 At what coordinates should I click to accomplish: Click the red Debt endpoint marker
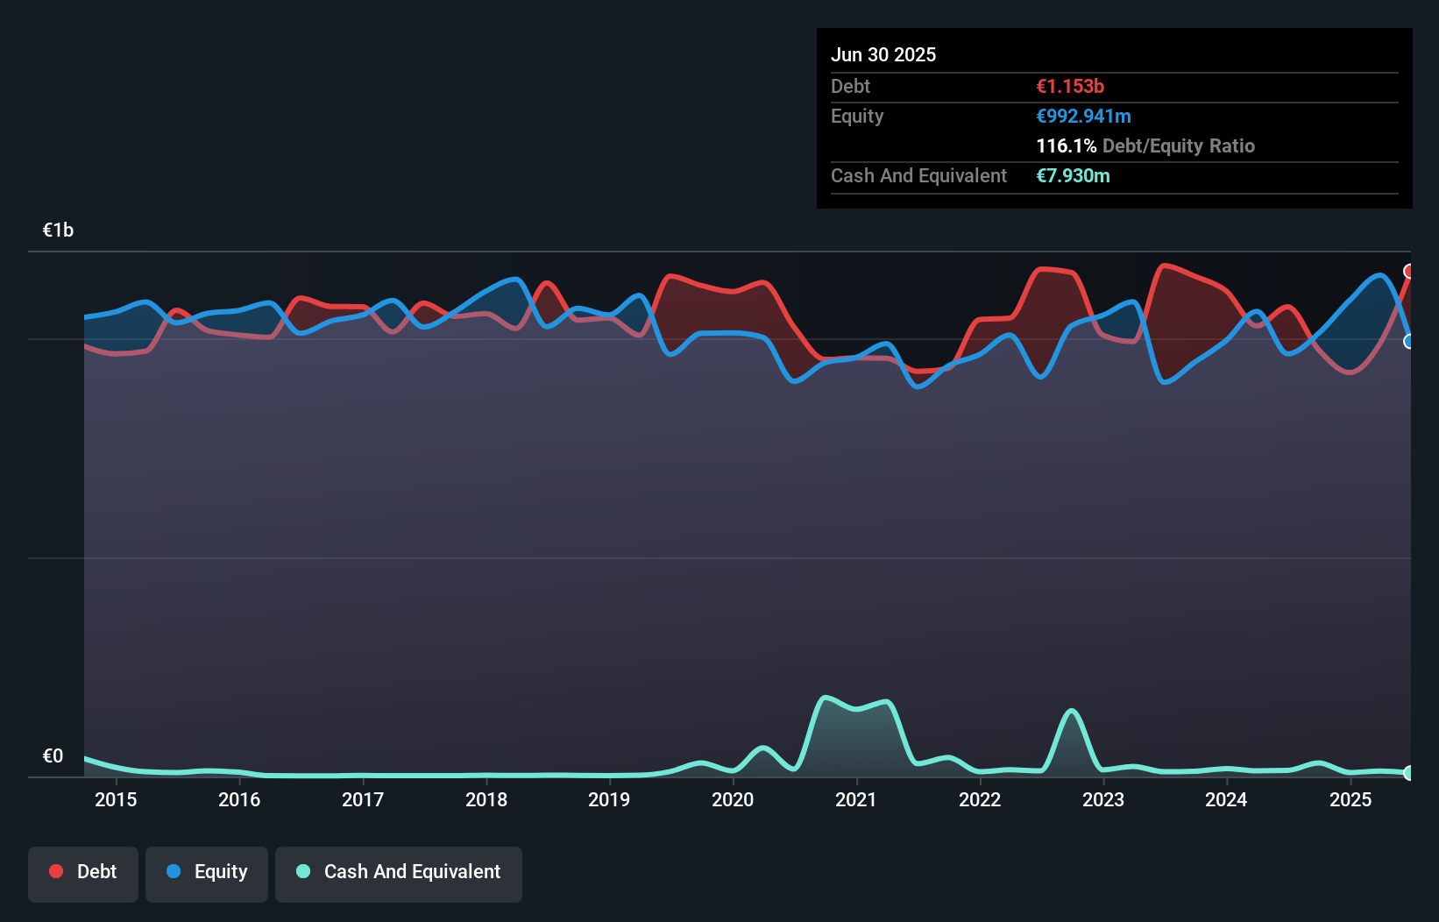(x=1409, y=272)
